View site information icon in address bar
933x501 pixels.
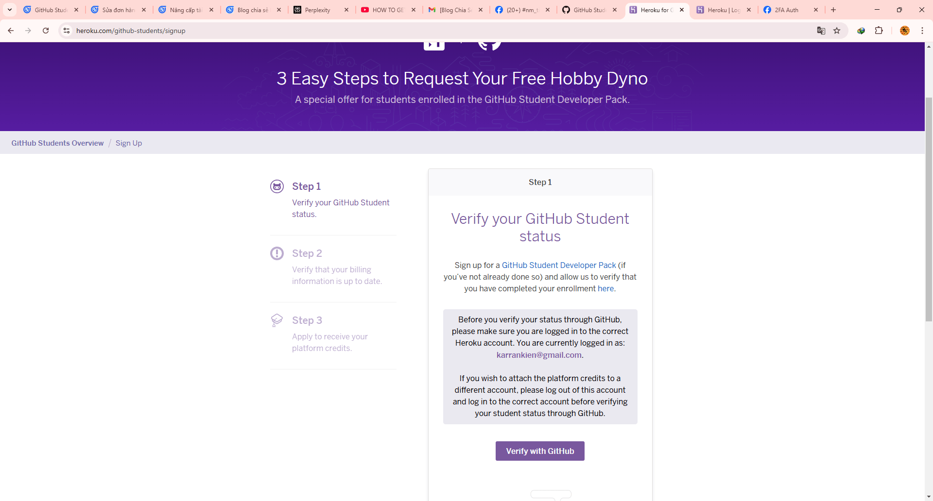pos(67,31)
